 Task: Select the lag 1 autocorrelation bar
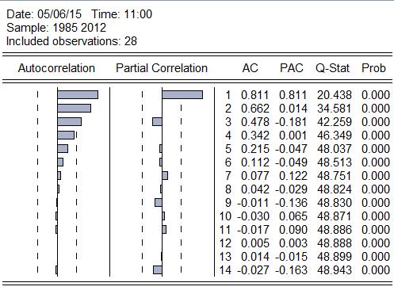coord(78,95)
